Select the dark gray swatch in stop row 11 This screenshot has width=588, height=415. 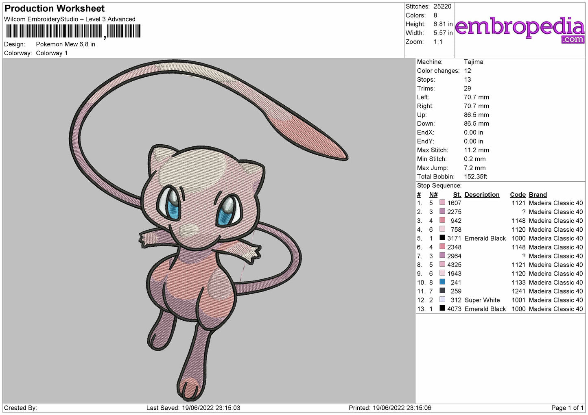pos(442,291)
